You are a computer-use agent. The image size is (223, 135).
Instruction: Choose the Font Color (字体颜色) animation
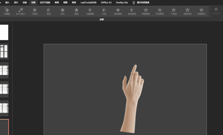click(160, 11)
